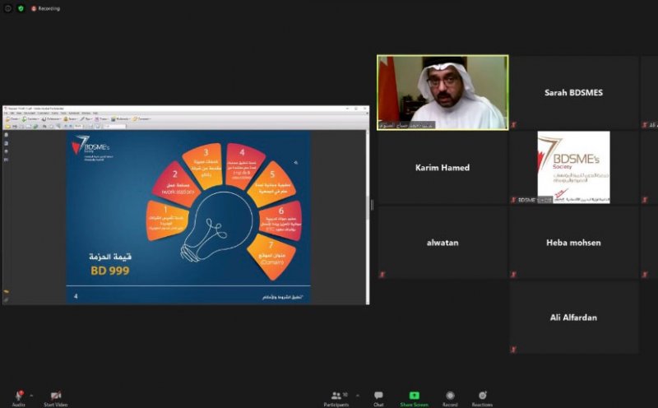Open the Create dropdown in Acrobat toolbar
658x408 pixels.
[12, 118]
